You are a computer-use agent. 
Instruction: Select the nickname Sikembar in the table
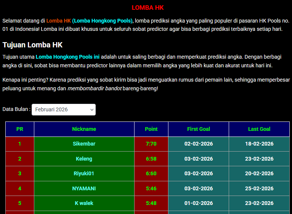coord(84,144)
